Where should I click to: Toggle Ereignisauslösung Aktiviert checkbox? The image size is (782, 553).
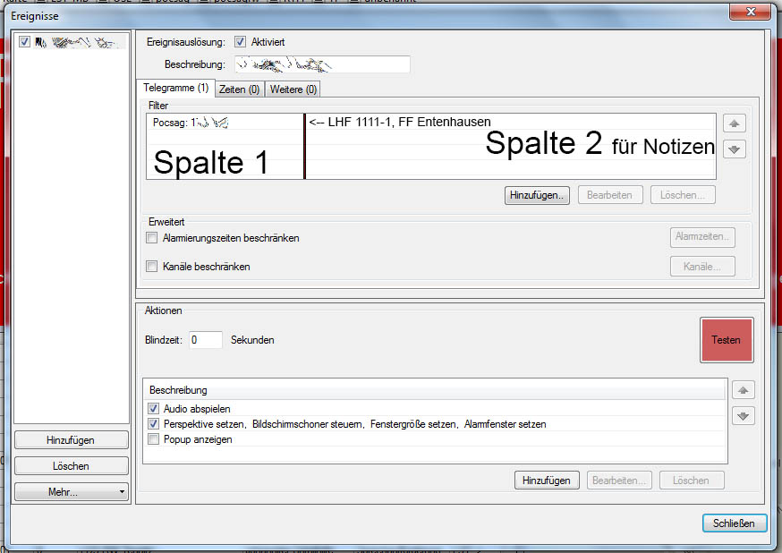(240, 42)
